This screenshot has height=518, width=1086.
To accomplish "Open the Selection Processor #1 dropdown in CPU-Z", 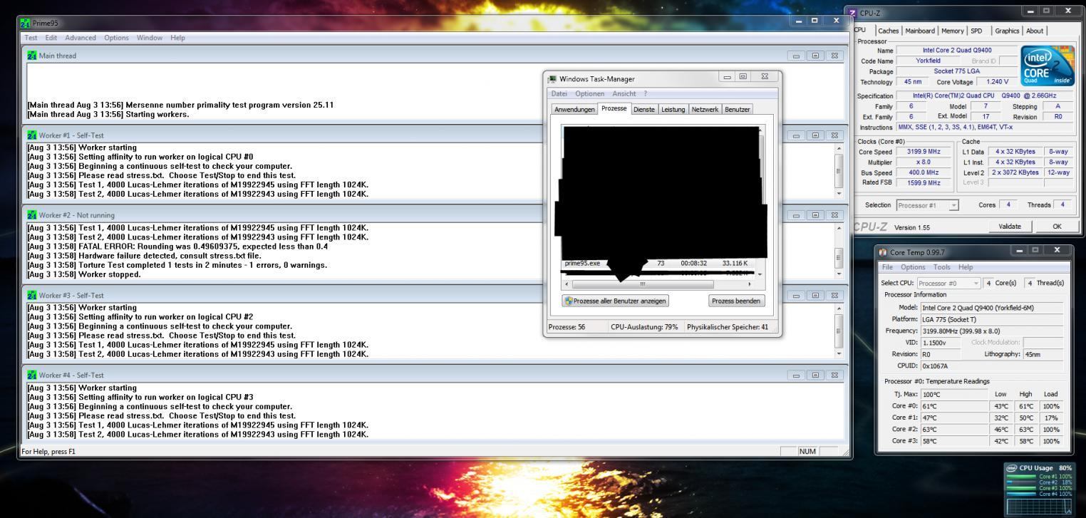I will 953,205.
